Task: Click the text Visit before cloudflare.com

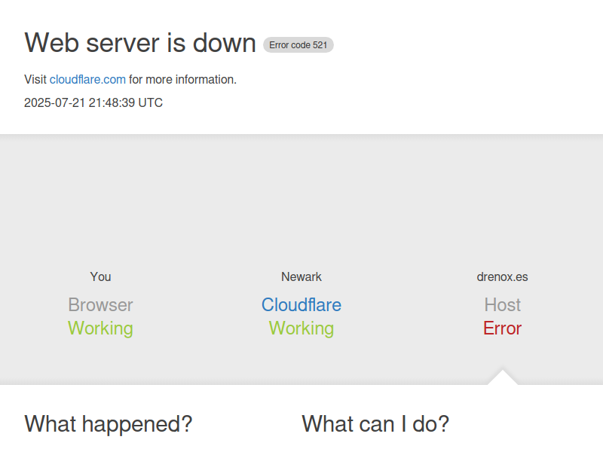Action: tap(35, 80)
